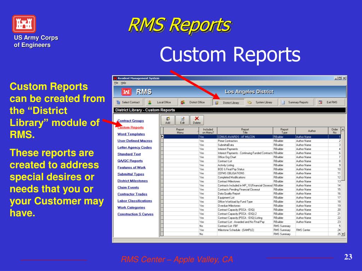This screenshot has width=362, height=271.
Task: Click the Delete report button
Action: [197, 120]
